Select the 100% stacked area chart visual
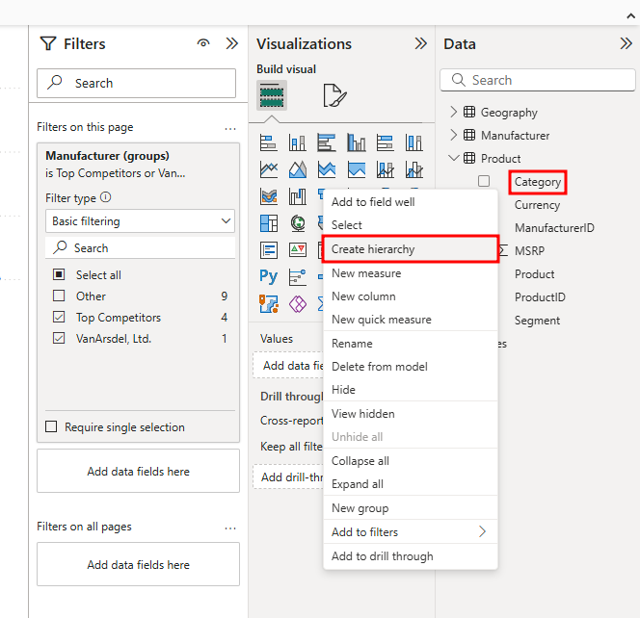The height and width of the screenshot is (618, 640). point(357,169)
